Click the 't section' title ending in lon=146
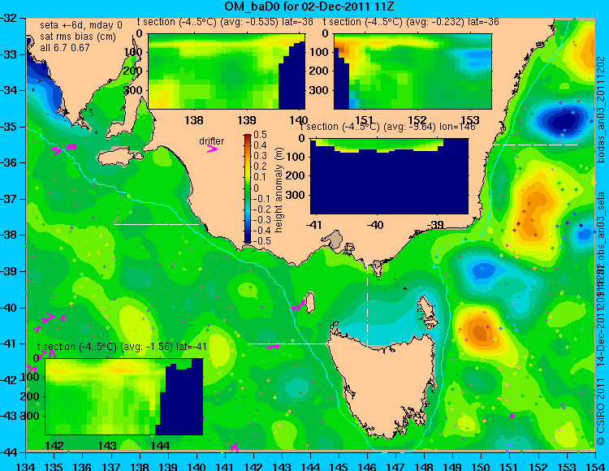This screenshot has width=609, height=471. coord(387,127)
